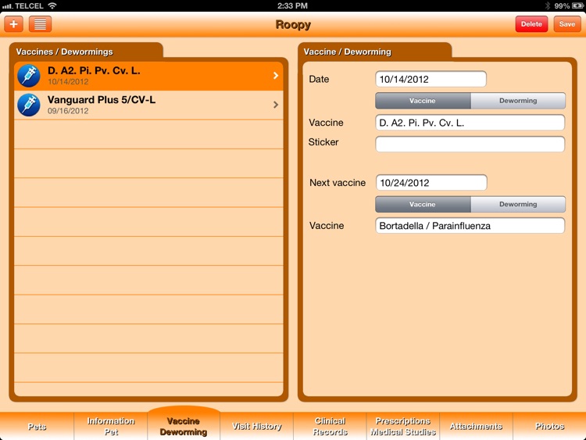586x440 pixels.
Task: Click the Vaccines / Dewormings panel header
Action: pos(64,52)
